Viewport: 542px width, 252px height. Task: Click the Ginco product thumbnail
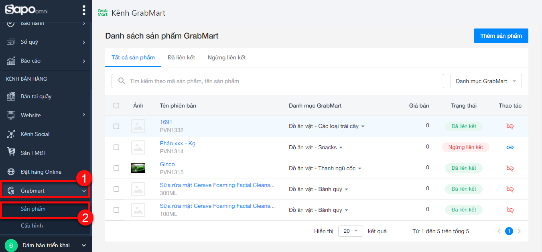(x=138, y=168)
